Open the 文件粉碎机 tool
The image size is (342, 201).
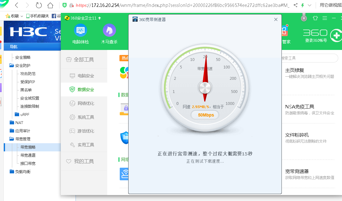pyautogui.click(x=297, y=135)
